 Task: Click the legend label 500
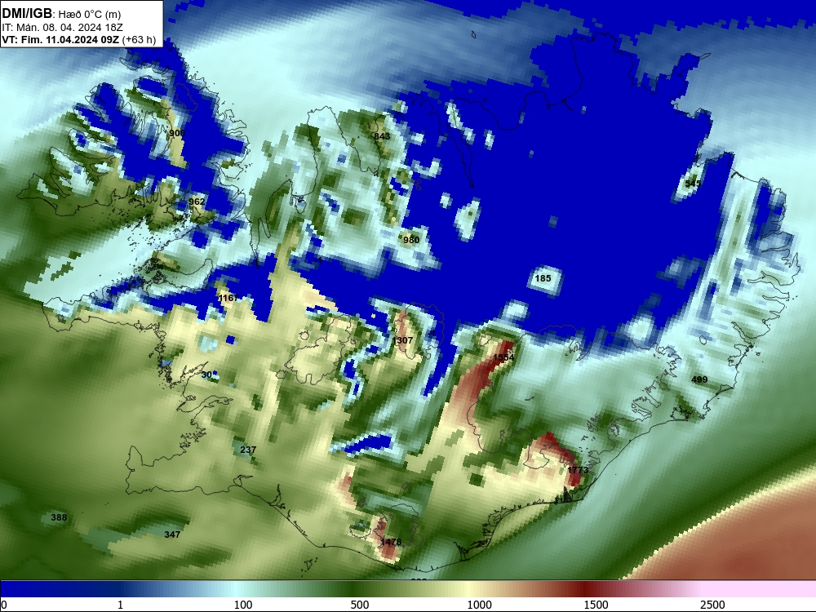click(360, 605)
